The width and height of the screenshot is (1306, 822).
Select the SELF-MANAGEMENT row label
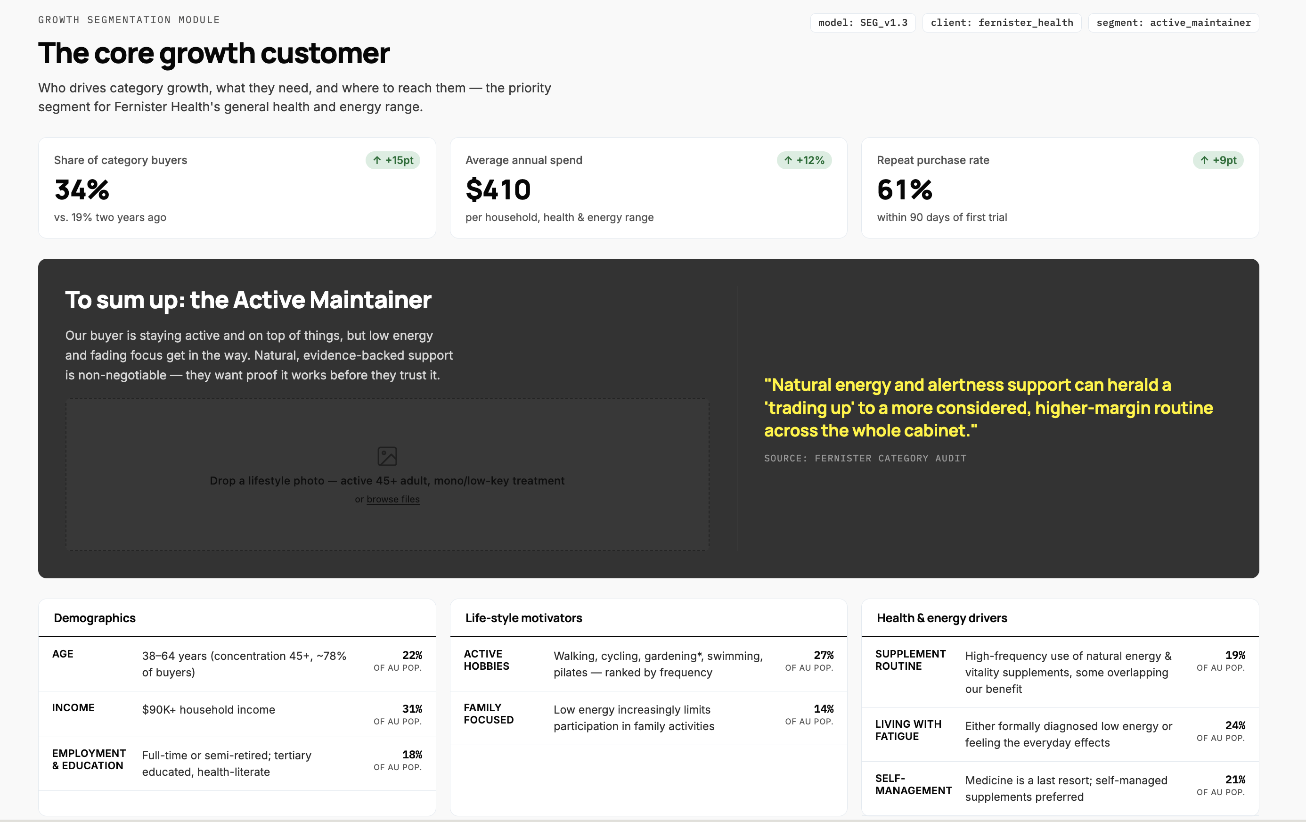[x=914, y=784]
